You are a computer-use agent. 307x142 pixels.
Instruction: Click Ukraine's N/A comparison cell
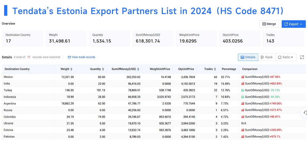click(244, 124)
